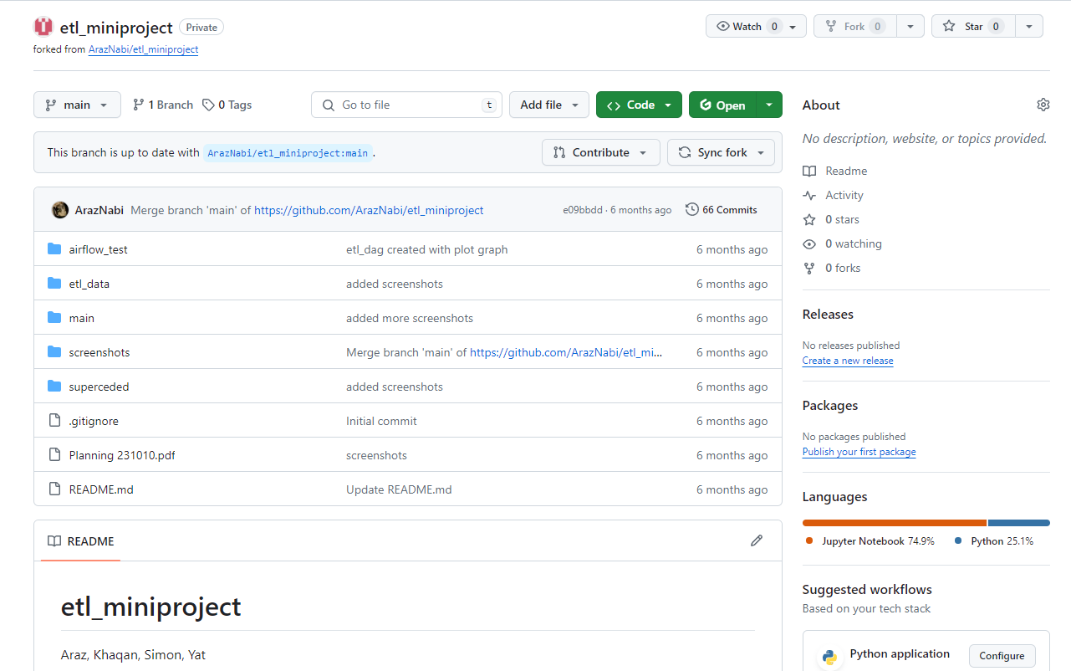Click the airflow_test folder icon
1071x671 pixels.
[x=54, y=249]
